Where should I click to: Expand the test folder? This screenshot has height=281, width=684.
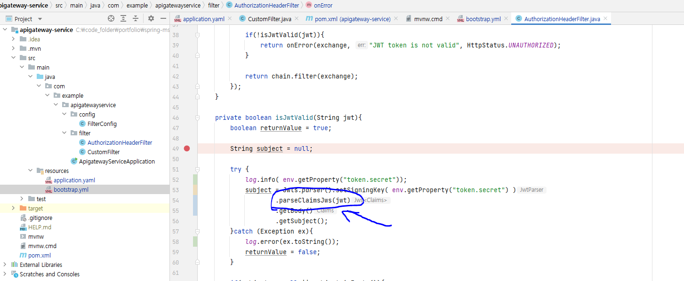tap(22, 199)
